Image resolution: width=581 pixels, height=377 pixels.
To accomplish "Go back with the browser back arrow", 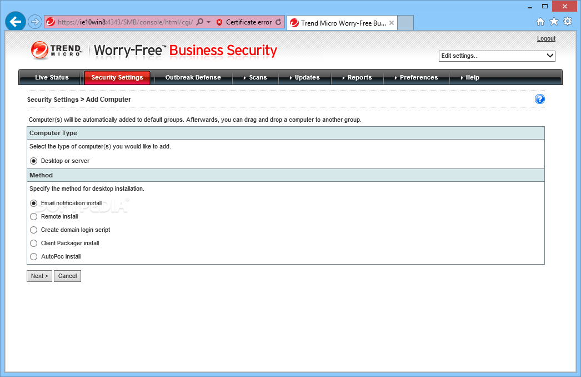I will [15, 22].
